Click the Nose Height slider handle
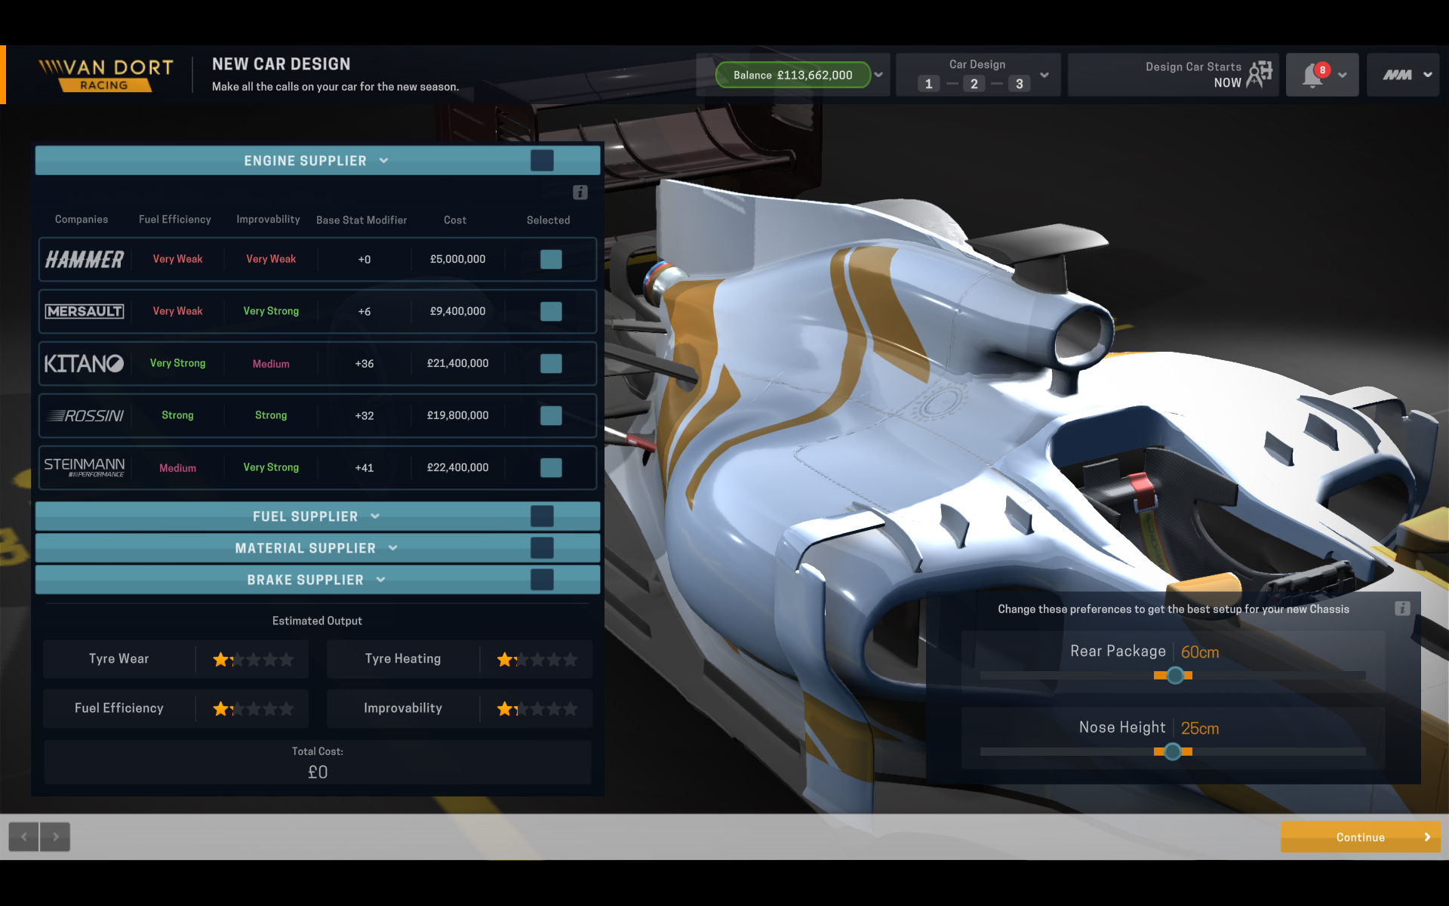 coord(1173,751)
